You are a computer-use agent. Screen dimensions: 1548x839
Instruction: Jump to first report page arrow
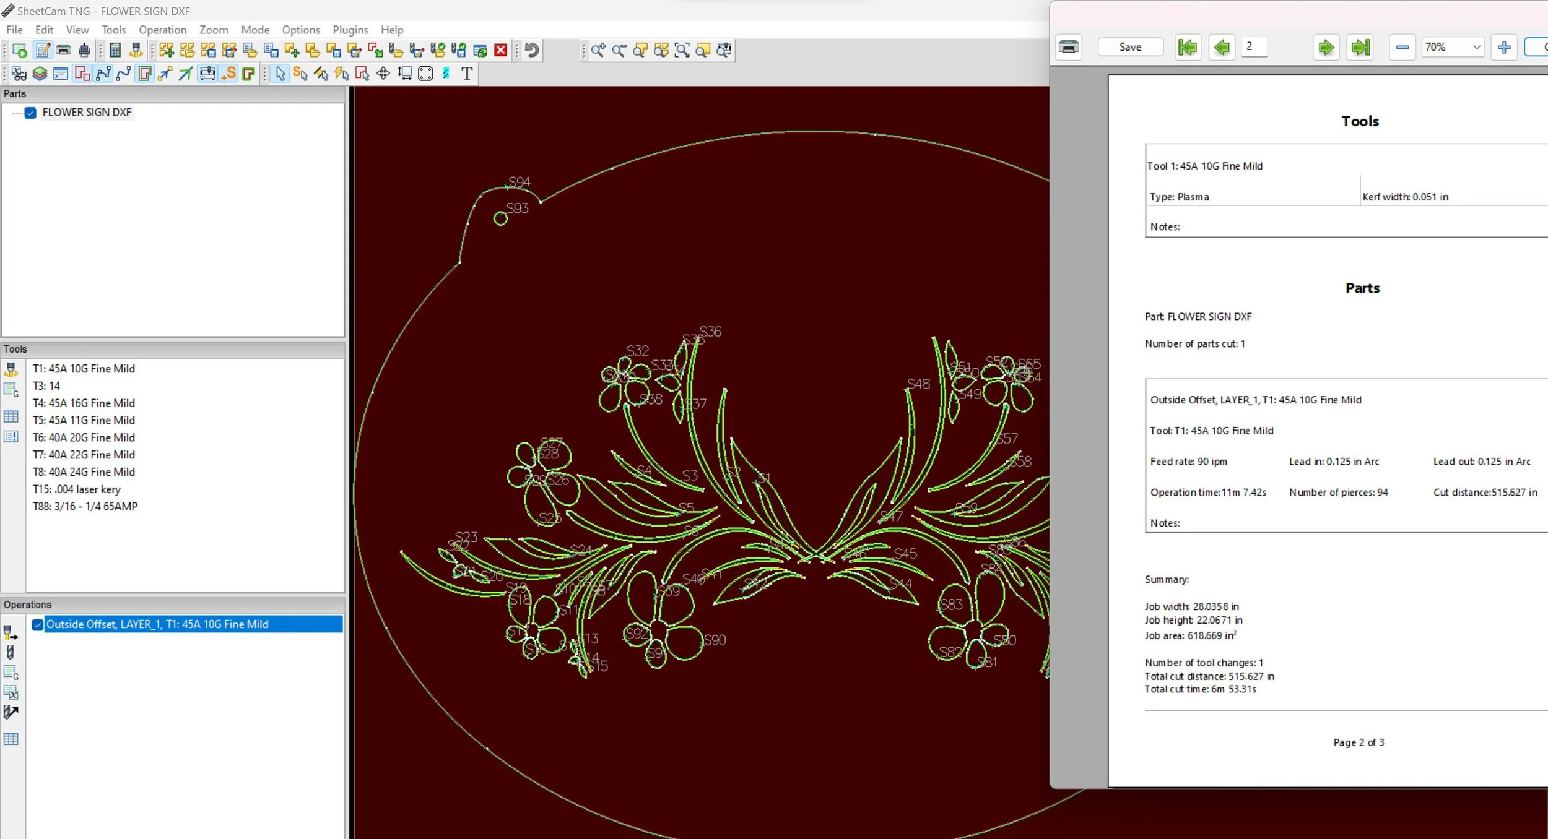(1188, 47)
